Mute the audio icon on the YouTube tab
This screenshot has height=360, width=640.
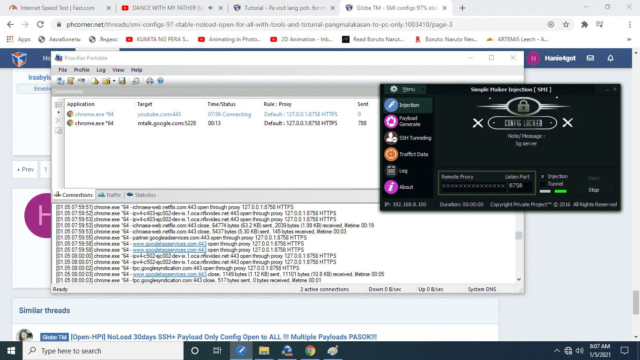210,8
